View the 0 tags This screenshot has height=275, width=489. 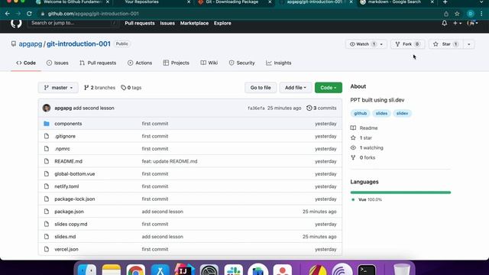click(131, 88)
